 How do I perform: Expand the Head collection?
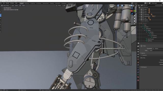coord(140,9)
